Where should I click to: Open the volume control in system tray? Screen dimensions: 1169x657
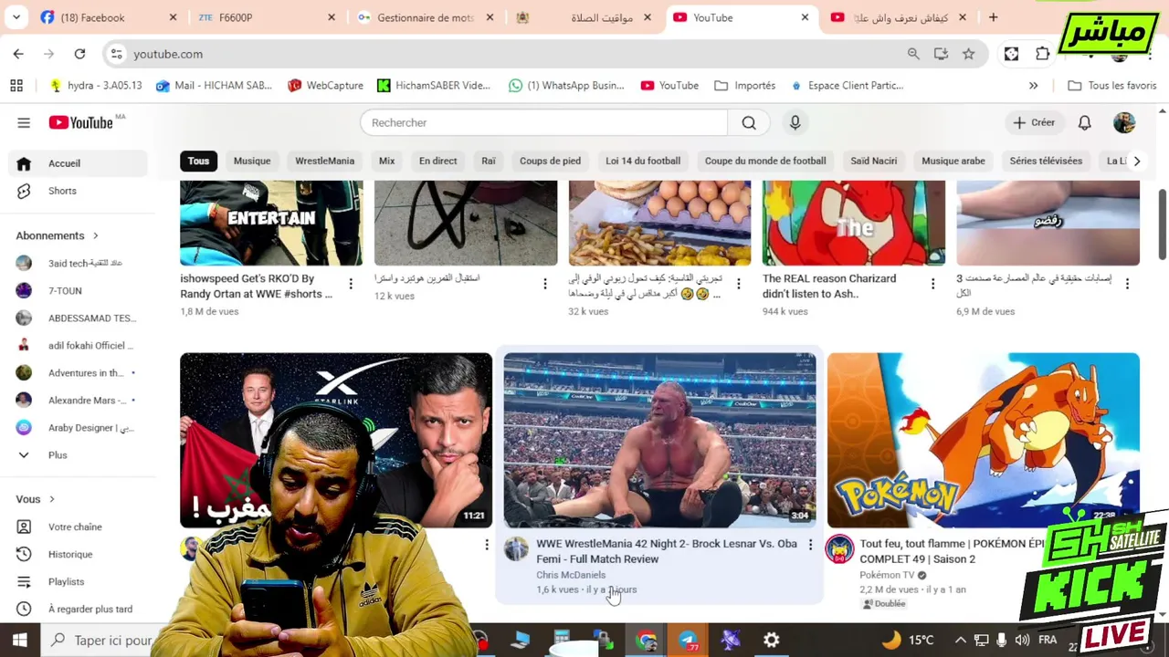(x=1022, y=640)
